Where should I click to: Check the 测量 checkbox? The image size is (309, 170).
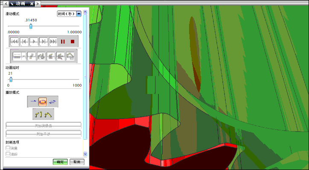click(x=8, y=148)
